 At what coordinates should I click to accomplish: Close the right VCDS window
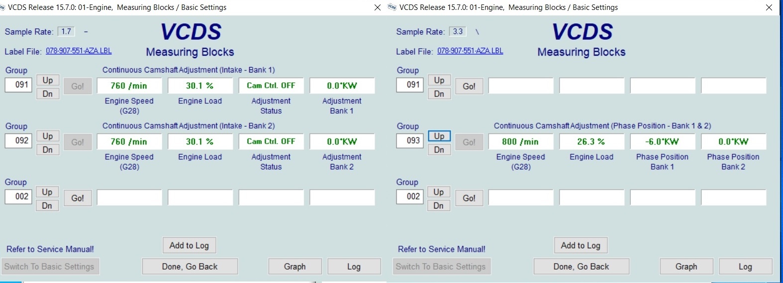769,7
